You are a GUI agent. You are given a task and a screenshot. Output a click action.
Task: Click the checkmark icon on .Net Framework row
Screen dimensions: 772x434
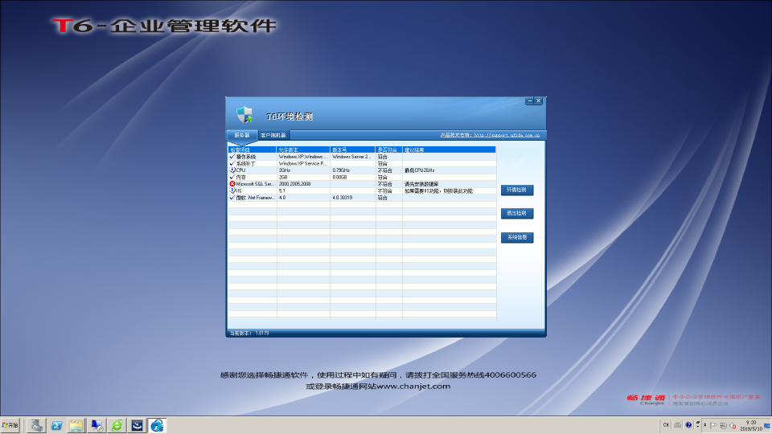click(x=232, y=198)
